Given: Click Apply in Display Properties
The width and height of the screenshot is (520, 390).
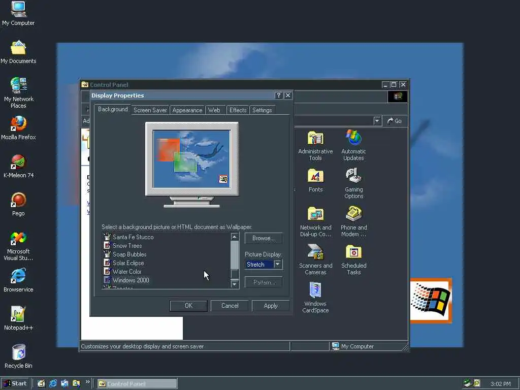Looking at the screenshot, I should tap(271, 305).
